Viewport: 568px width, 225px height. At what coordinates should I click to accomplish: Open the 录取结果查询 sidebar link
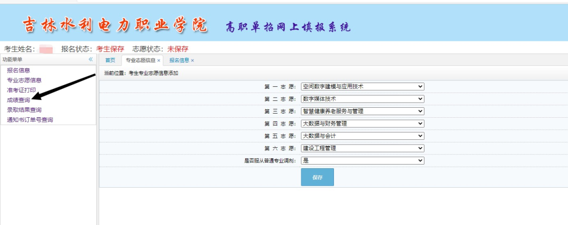click(24, 110)
